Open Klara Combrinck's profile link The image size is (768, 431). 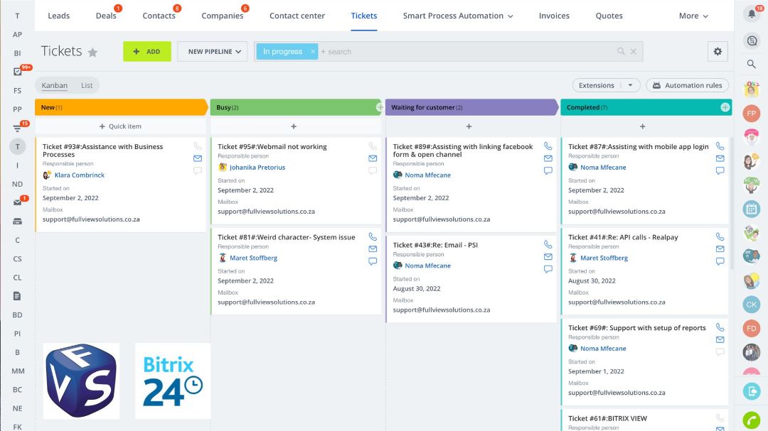click(x=78, y=175)
